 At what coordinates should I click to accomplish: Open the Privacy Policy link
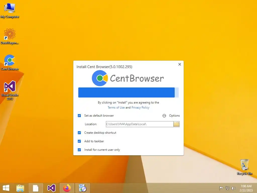click(140, 108)
